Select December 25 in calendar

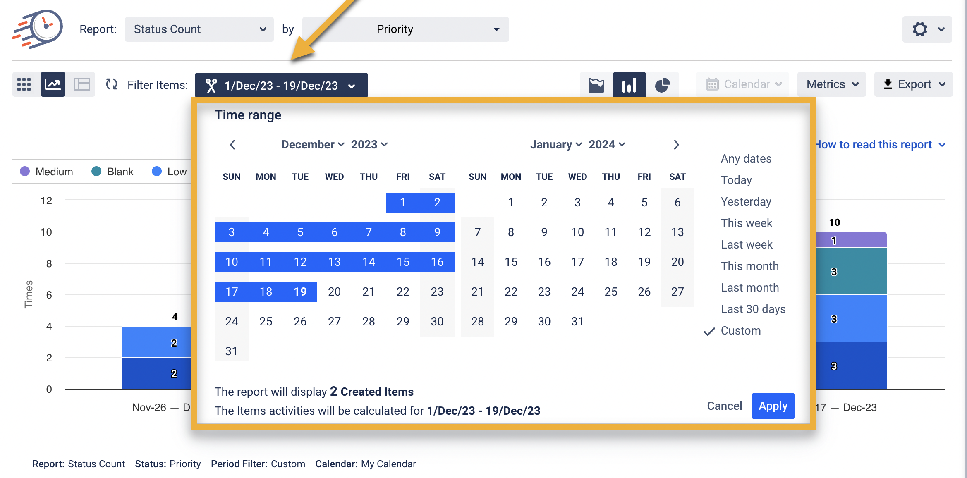click(266, 322)
